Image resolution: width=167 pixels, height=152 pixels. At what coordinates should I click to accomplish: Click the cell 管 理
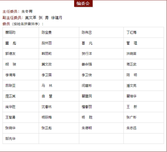pos(144,43)
